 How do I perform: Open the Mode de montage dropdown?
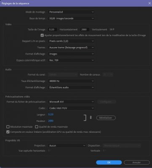click(x=71, y=12)
